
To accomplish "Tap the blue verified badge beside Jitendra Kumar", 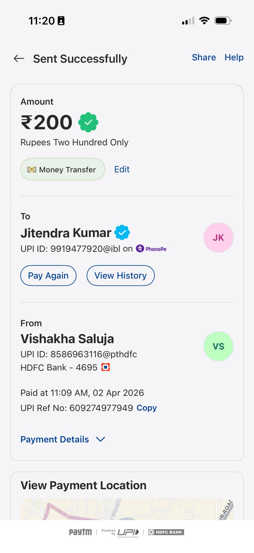I will [x=122, y=232].
